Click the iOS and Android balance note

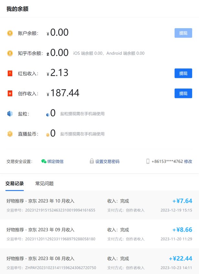point(109,53)
